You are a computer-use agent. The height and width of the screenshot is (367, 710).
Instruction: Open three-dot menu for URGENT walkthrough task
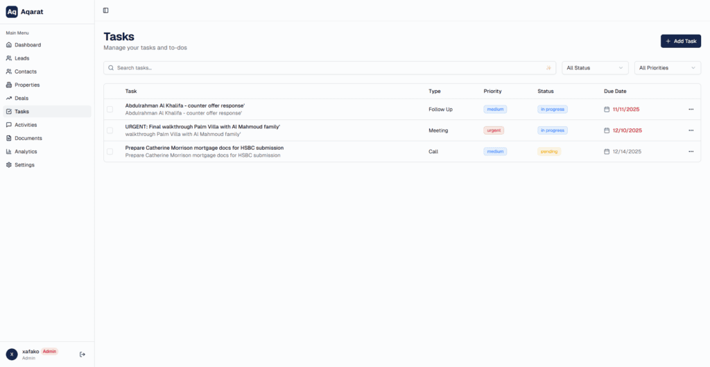coord(691,130)
